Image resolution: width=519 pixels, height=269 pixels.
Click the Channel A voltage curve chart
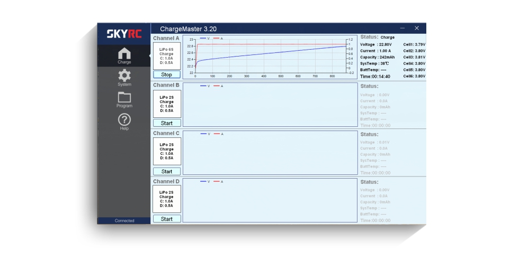coord(270,57)
